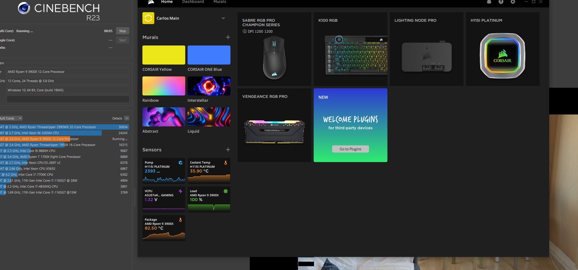Open iCUE notifications bell
Image resolution: width=578 pixels, height=270 pixels.
(x=489, y=2)
